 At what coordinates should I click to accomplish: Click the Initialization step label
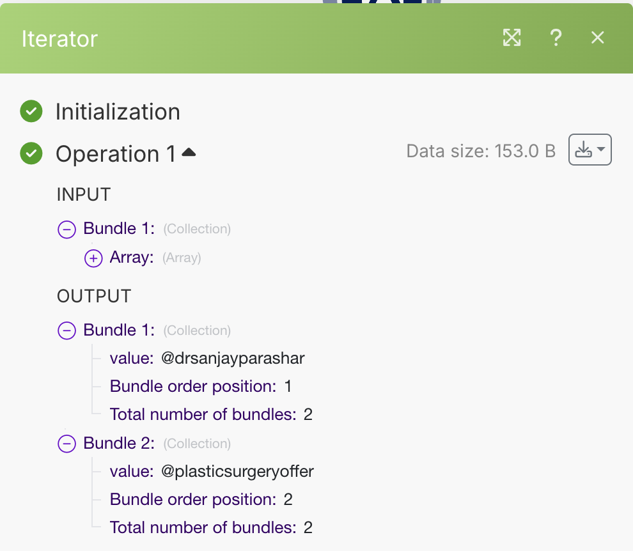point(118,112)
